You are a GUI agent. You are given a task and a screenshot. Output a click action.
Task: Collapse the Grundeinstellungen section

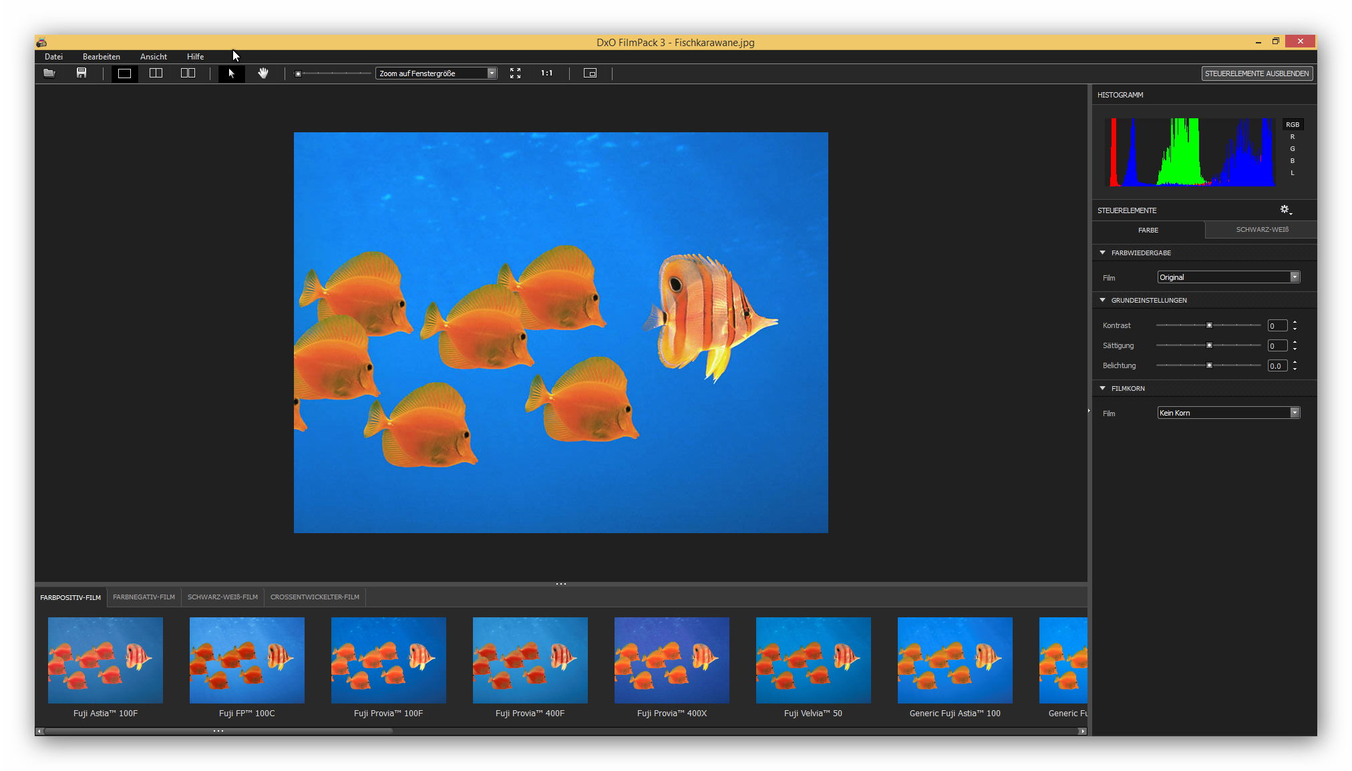pos(1103,301)
